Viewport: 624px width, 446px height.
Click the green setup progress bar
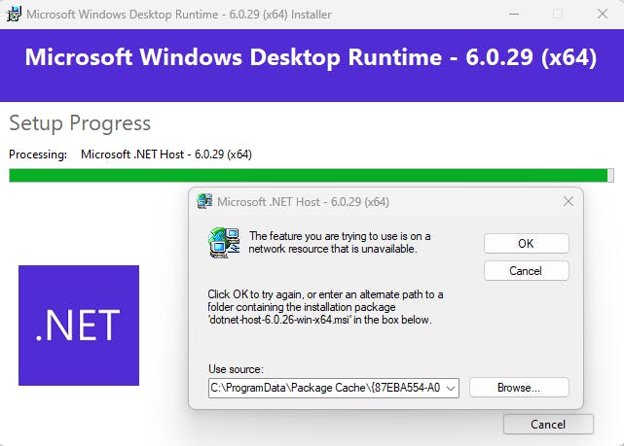310,175
